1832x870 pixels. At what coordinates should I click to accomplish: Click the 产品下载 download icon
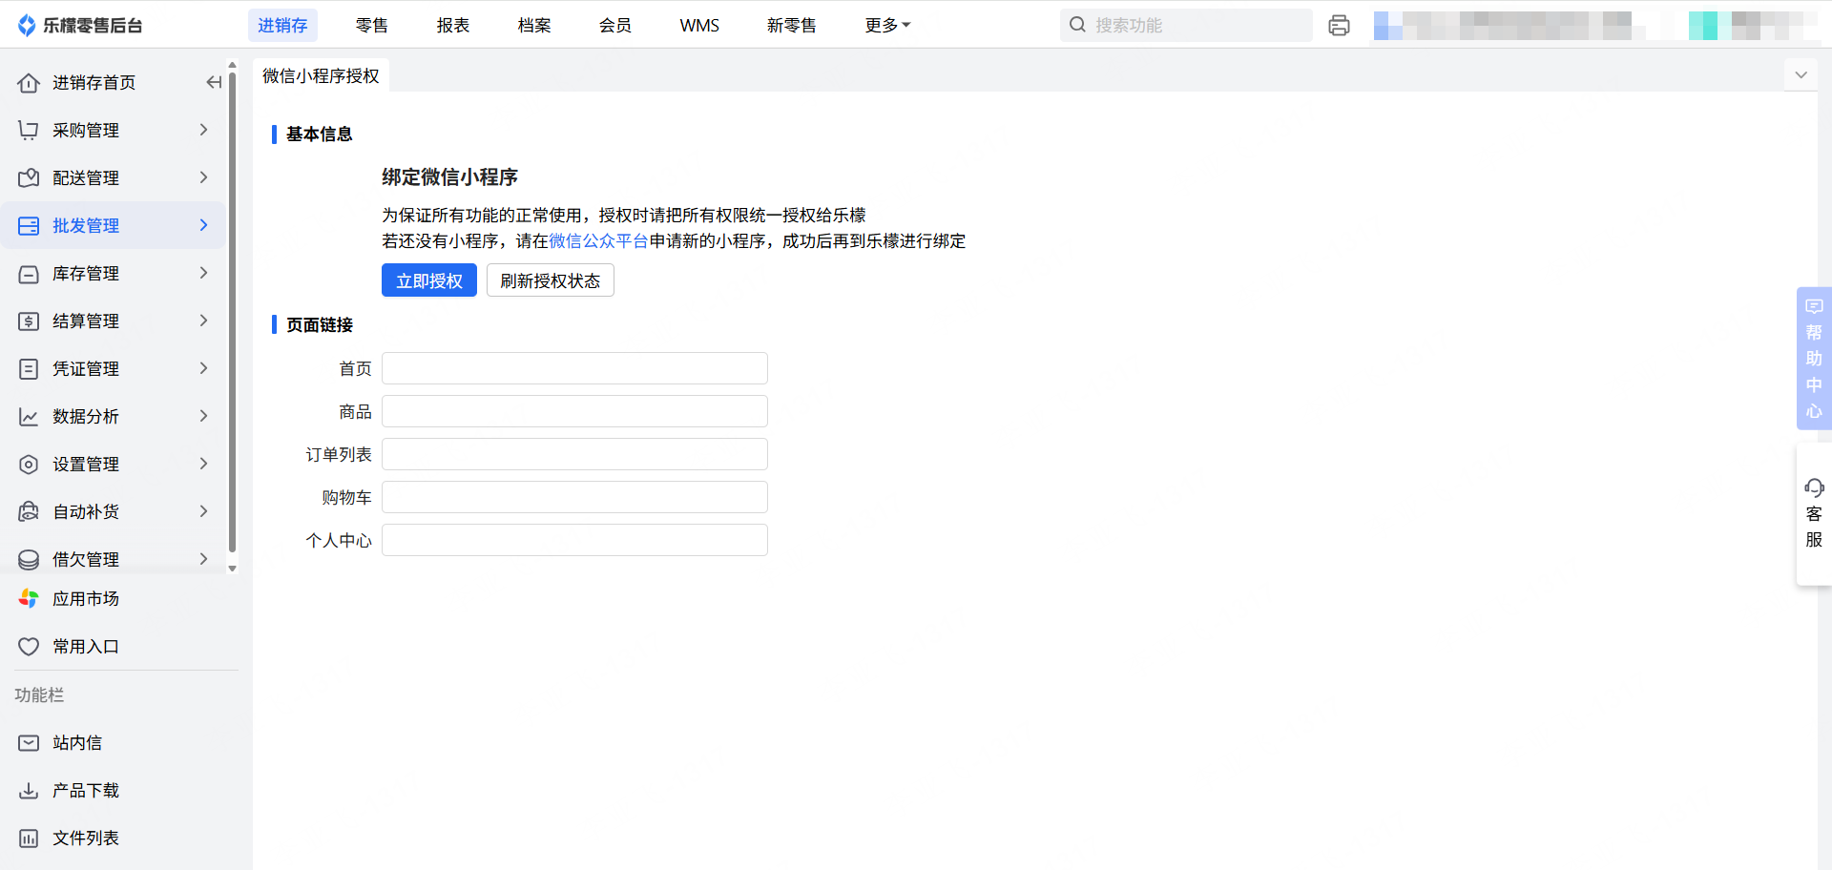[x=29, y=791]
